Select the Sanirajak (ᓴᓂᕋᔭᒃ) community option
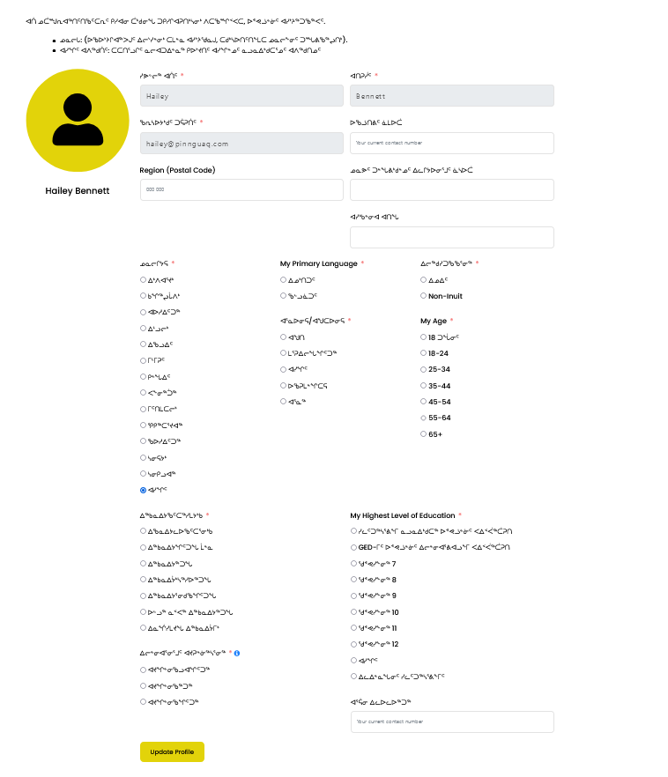Image resolution: width=668 pixels, height=777 pixels. coord(144,458)
